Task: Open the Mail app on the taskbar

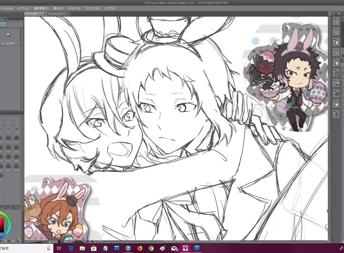Action: (x=174, y=248)
